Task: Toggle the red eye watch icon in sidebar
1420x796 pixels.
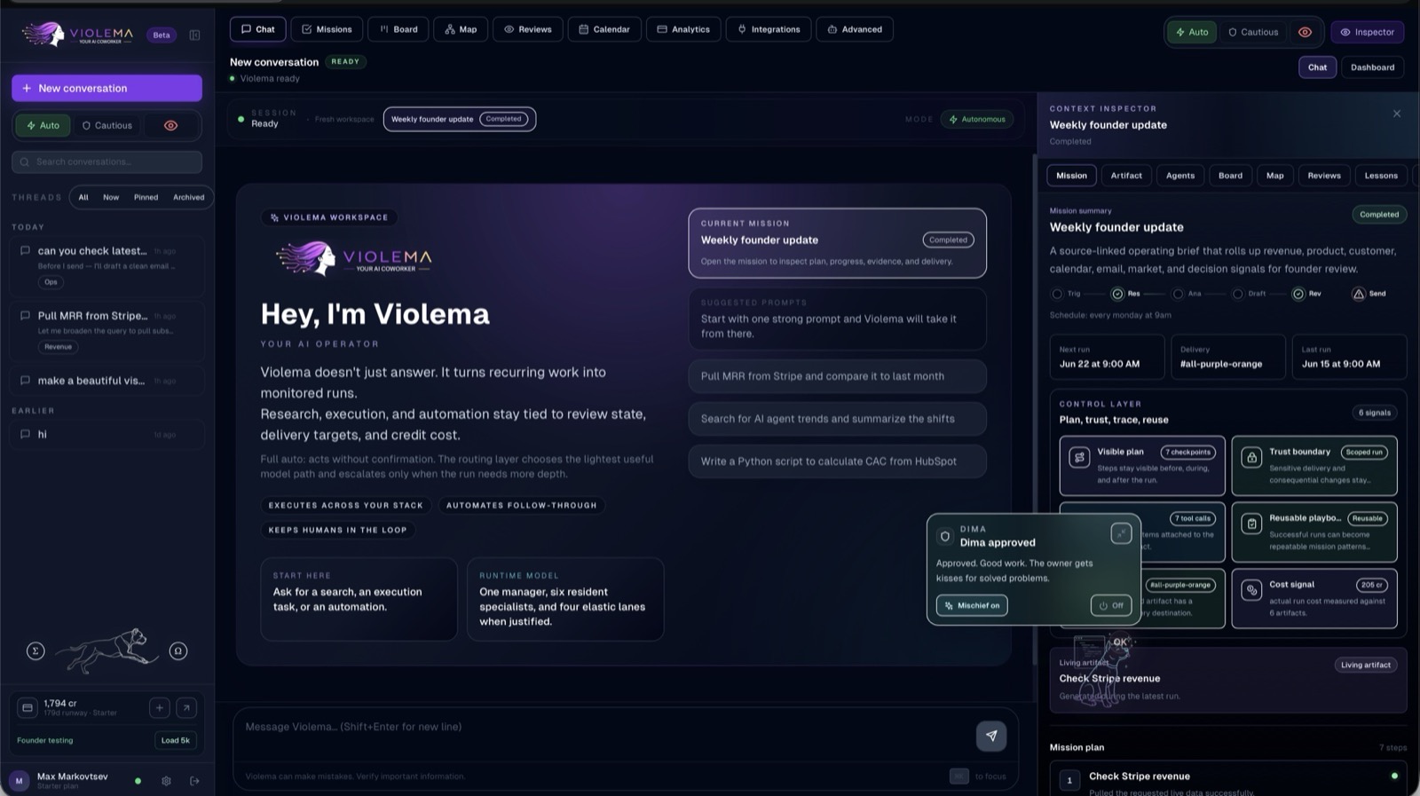Action: 171,126
